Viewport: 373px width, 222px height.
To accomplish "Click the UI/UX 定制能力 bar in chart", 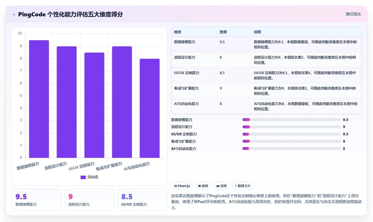I will coord(94,105).
